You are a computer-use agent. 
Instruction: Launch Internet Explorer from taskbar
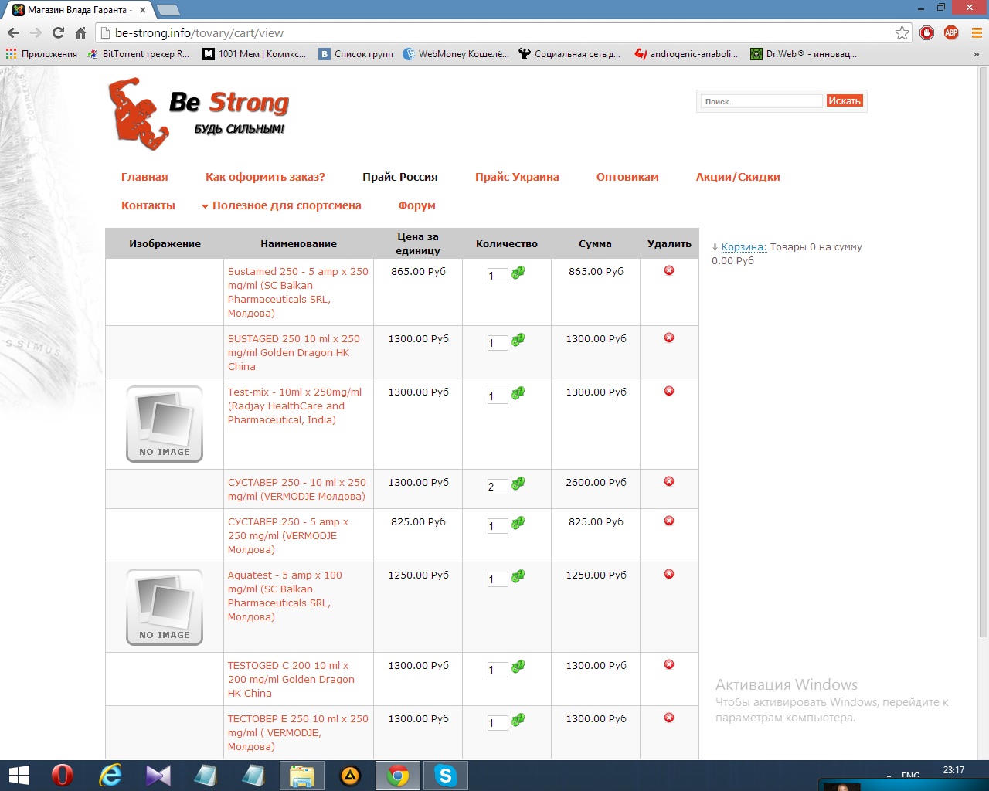110,775
